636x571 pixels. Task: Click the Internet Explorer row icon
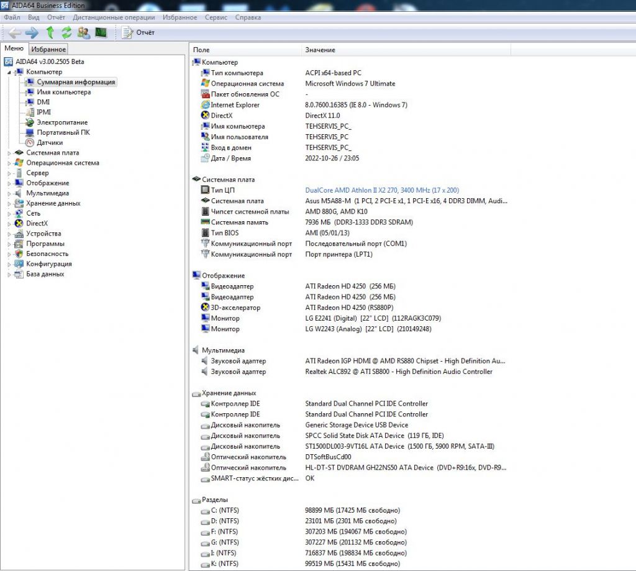tap(205, 105)
